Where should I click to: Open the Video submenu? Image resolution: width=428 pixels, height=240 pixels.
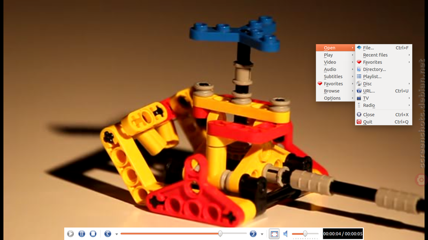click(335, 62)
